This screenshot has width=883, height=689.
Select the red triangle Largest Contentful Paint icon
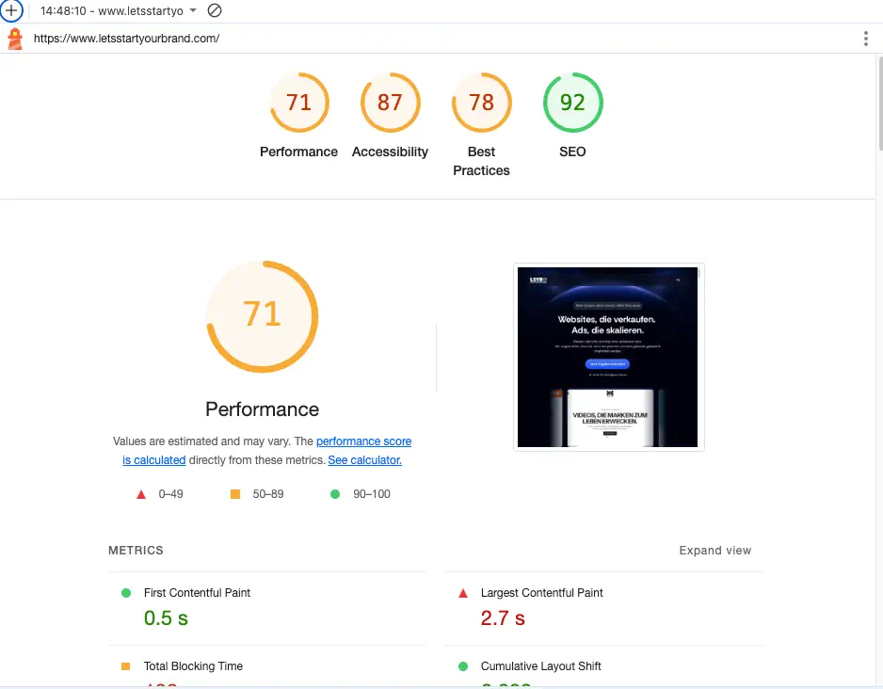click(x=463, y=593)
